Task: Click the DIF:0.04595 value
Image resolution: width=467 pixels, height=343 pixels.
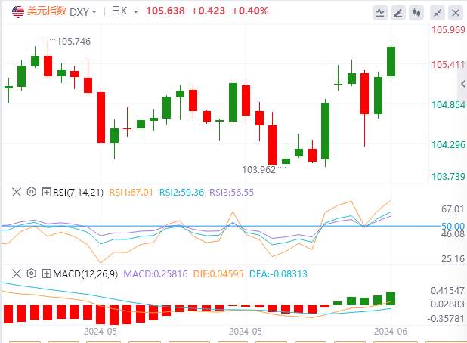Action: (x=218, y=274)
